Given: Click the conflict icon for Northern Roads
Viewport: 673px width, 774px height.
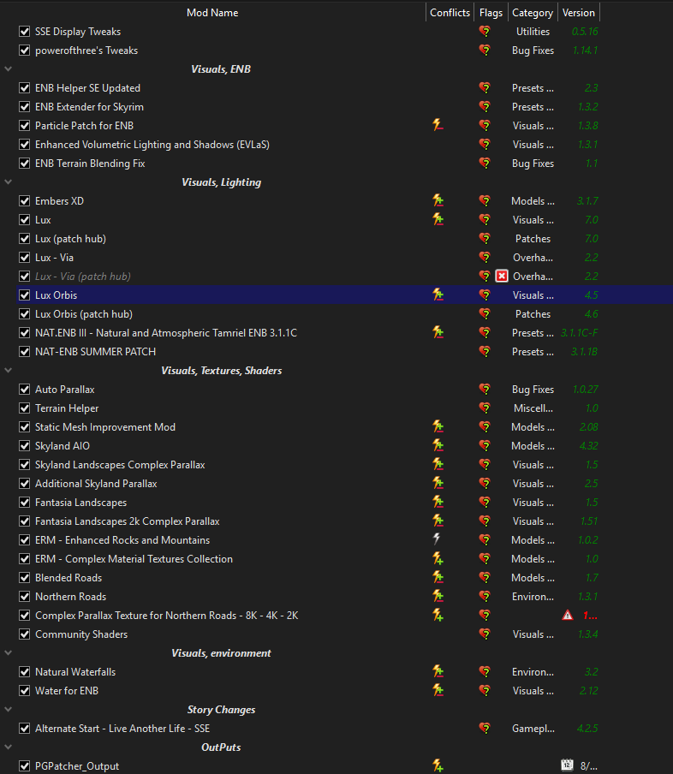Looking at the screenshot, I should (x=438, y=596).
